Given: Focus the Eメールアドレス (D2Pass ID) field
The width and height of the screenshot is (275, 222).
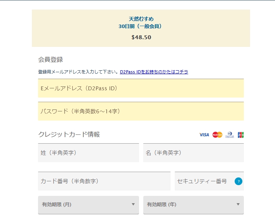Looking at the screenshot, I should (141, 88).
